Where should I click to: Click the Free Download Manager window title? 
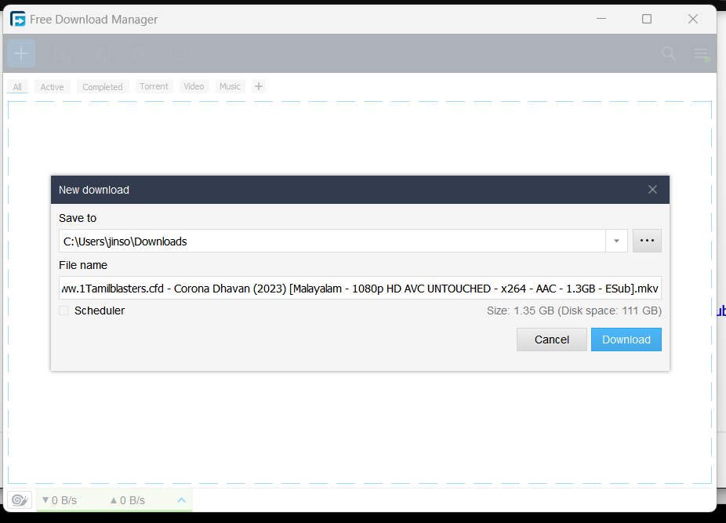93,20
